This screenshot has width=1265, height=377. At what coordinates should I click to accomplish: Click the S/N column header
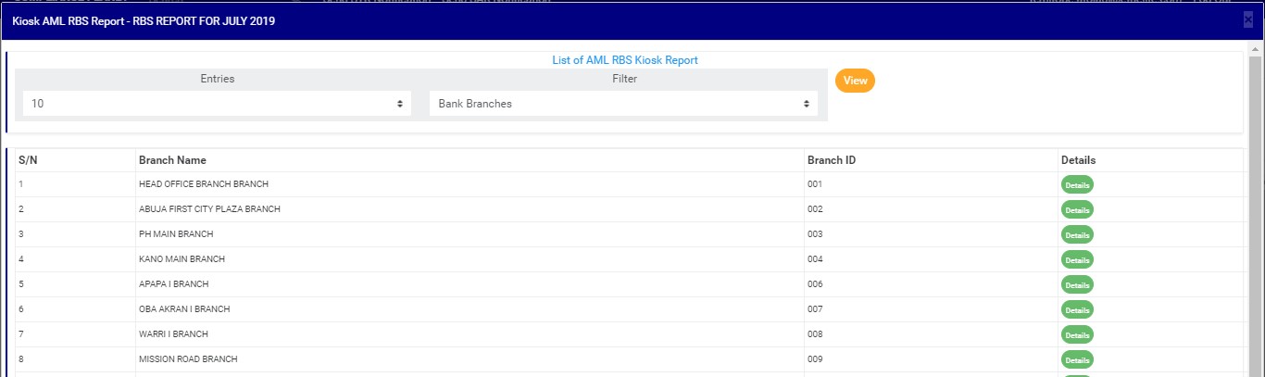28,160
